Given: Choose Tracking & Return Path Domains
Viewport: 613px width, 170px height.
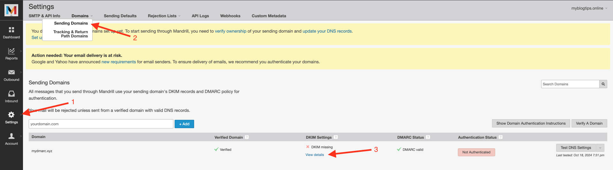Looking at the screenshot, I should pyautogui.click(x=71, y=34).
